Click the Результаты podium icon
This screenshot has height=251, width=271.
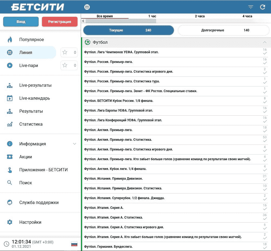10,111
